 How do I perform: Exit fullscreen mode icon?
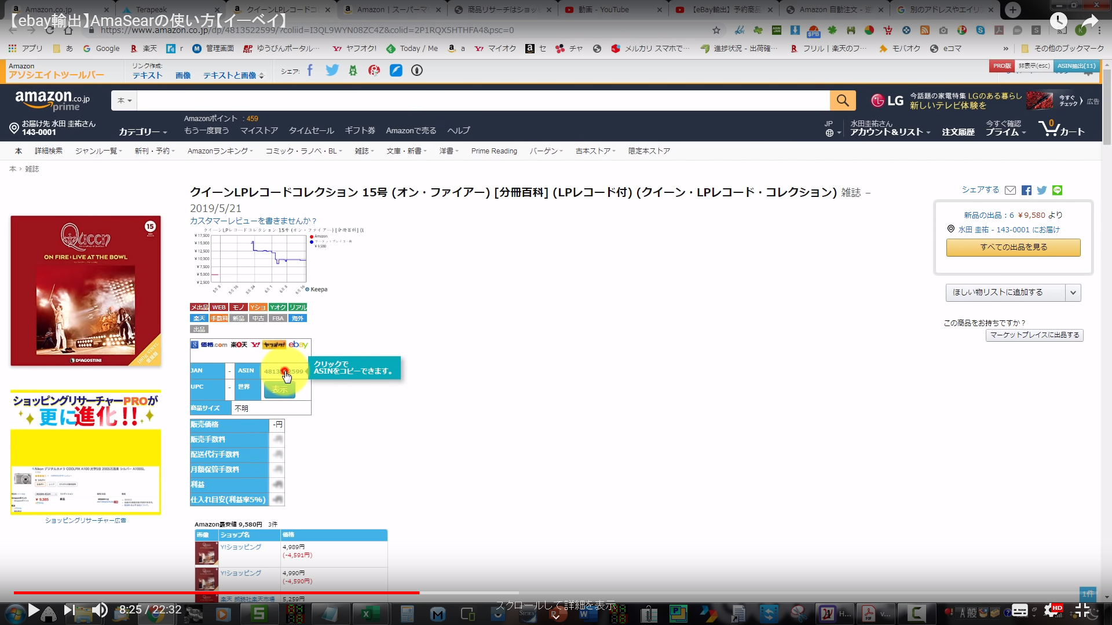pyautogui.click(x=1082, y=610)
